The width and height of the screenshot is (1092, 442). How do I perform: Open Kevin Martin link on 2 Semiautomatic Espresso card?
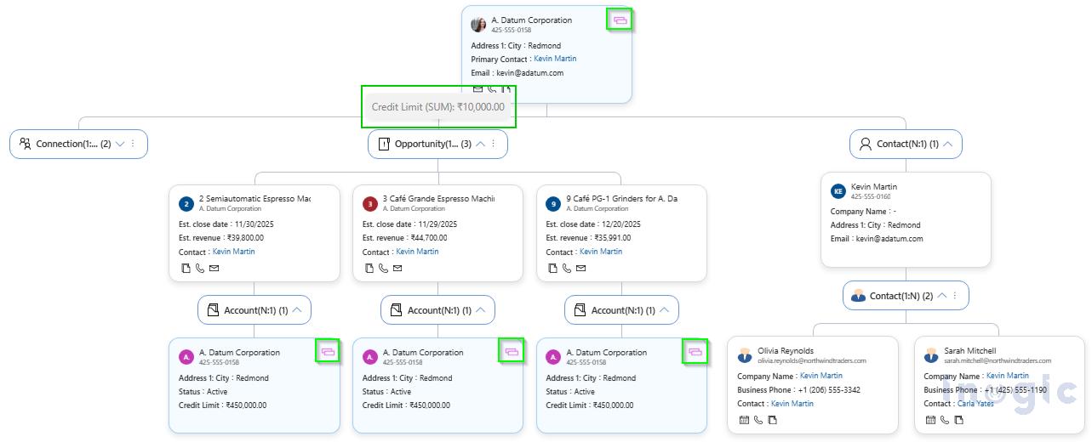tap(233, 252)
